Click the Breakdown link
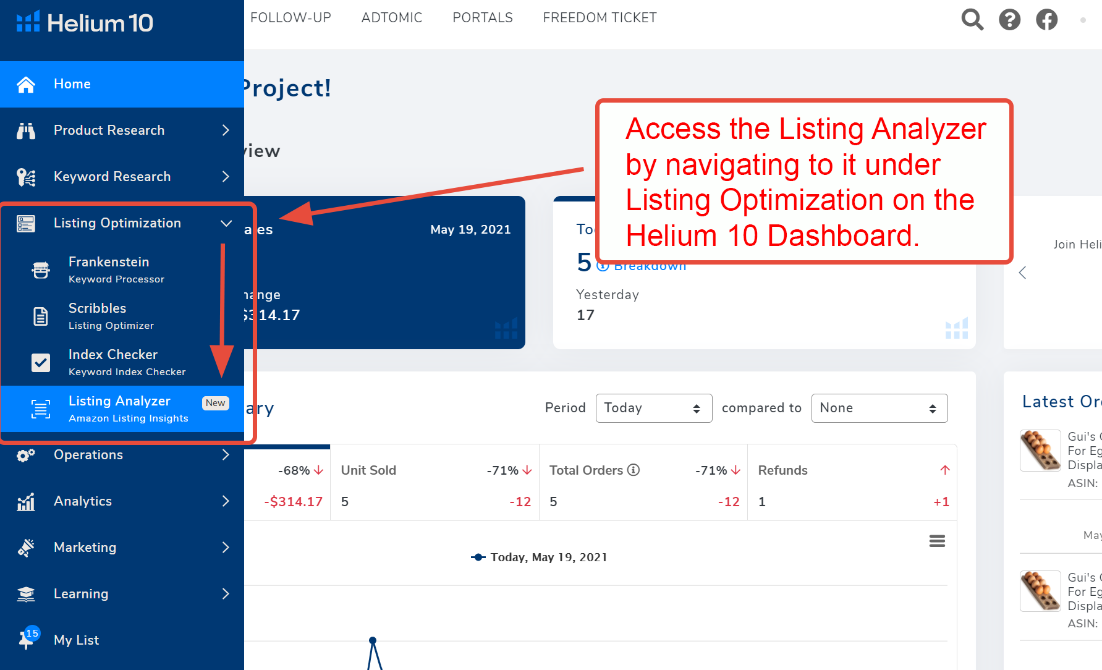The height and width of the screenshot is (670, 1102). (642, 266)
